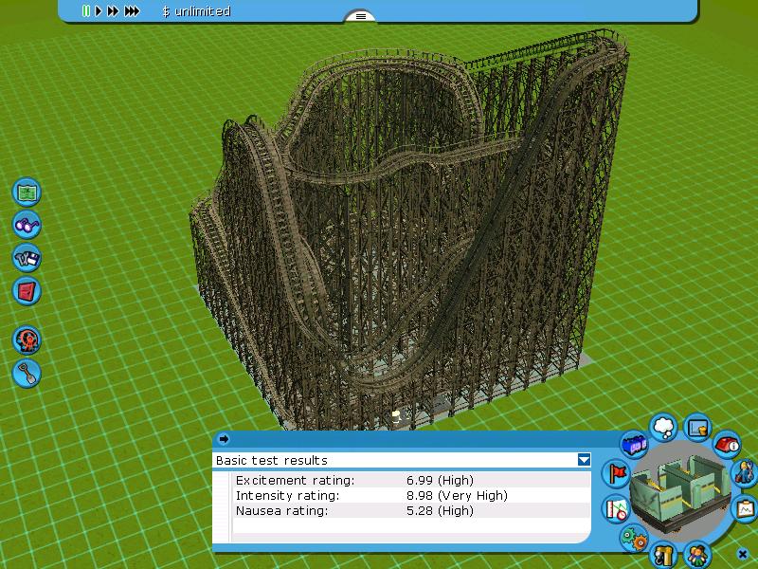Open the rides menu Ferris wheel icon
The image size is (758, 569).
pos(27,340)
